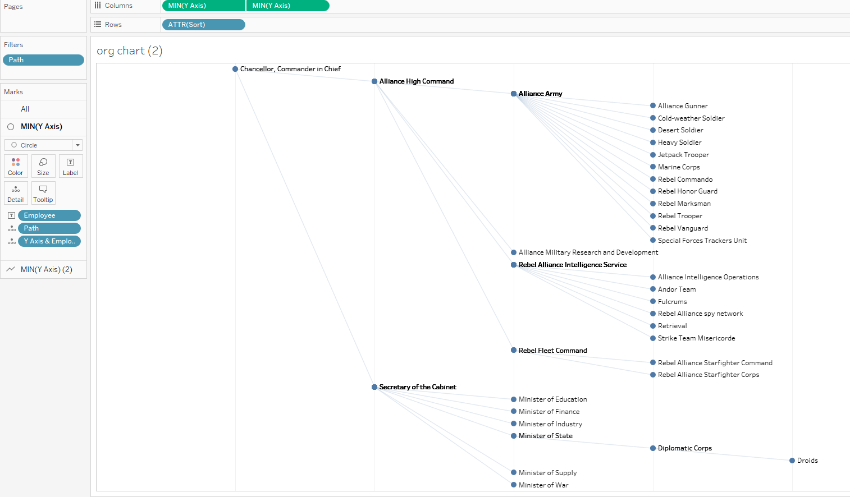
Task: Click the detail icon beside Y Axis & Emplo pill
Action: [11, 241]
